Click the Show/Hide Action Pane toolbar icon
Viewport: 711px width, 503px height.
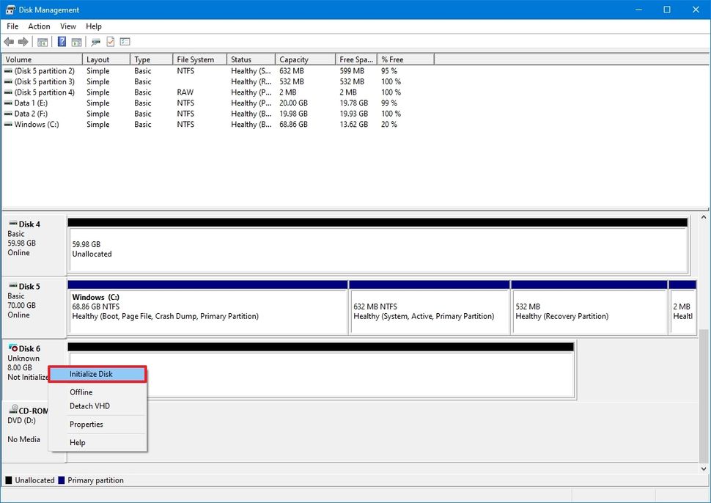click(75, 42)
